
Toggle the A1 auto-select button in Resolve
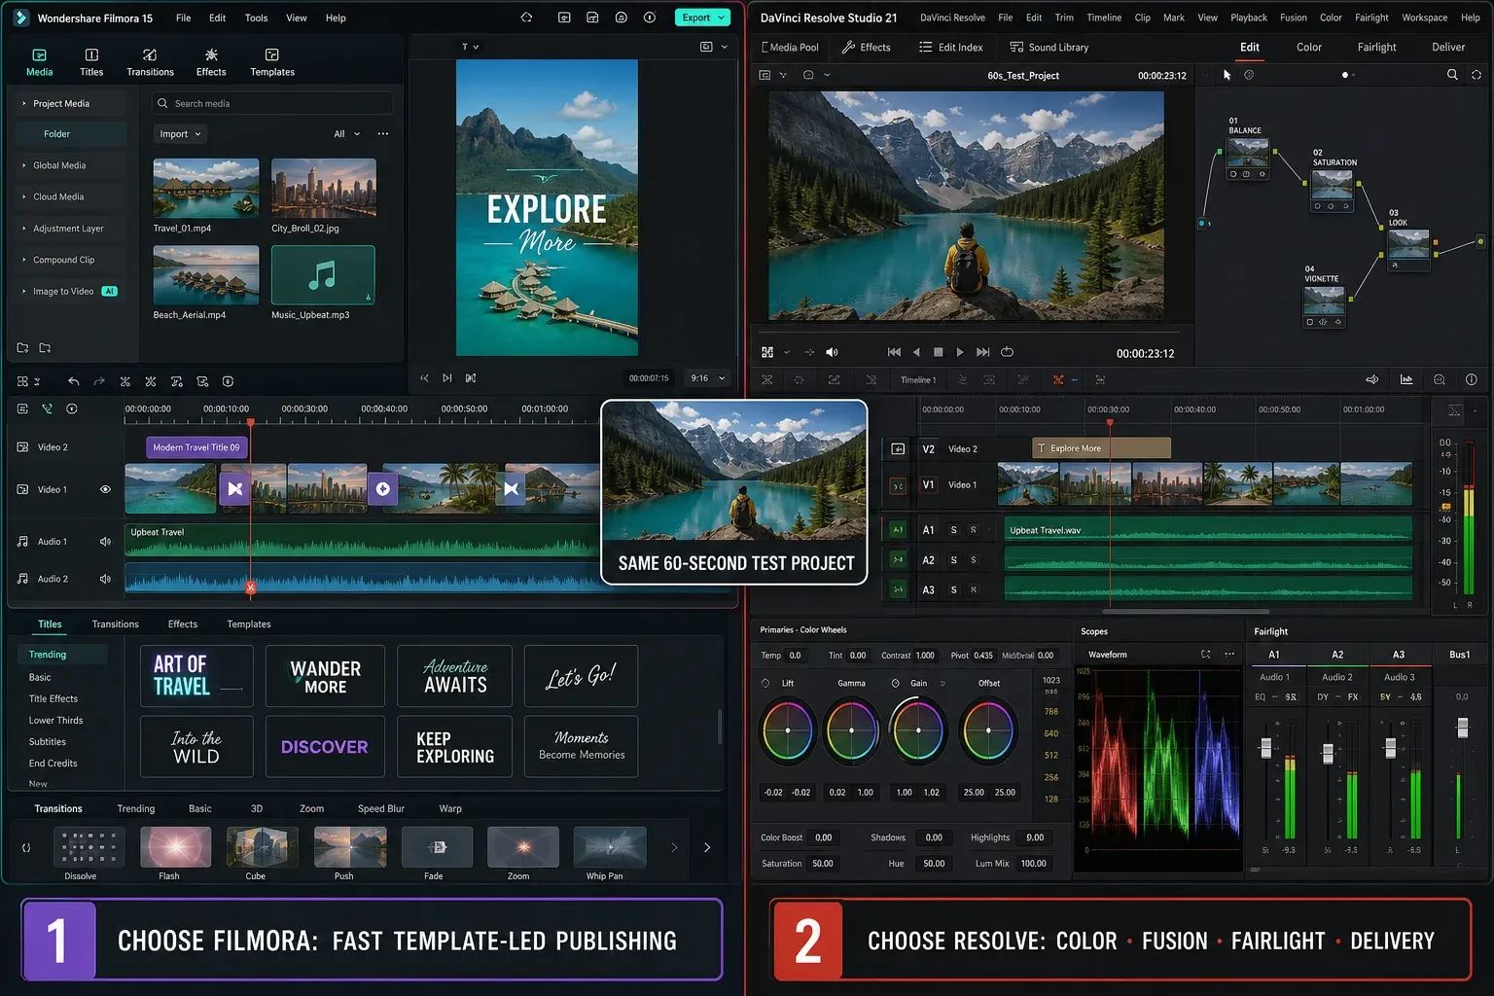point(898,530)
